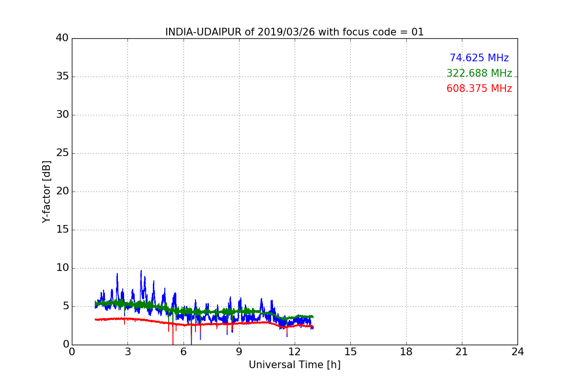Viewport: 575px width, 383px height.
Task: Select the red 608.375 MHz legend label
Action: point(479,89)
